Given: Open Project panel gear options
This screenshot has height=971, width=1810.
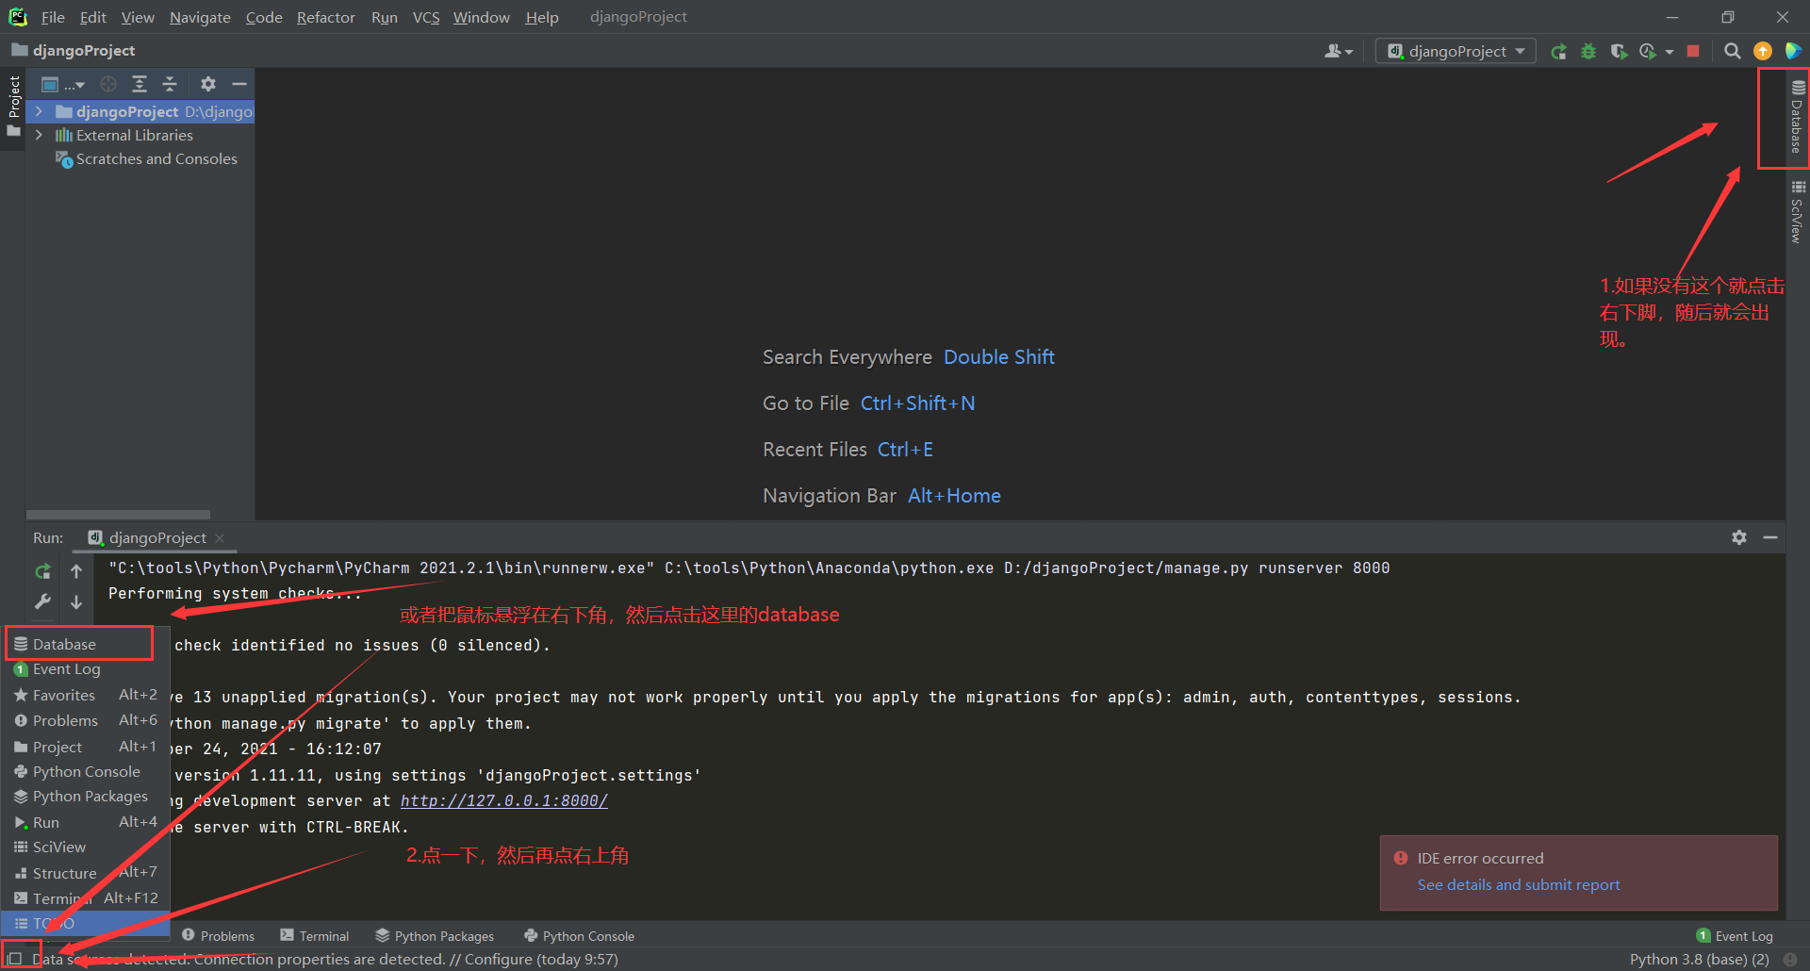Looking at the screenshot, I should click(x=208, y=84).
